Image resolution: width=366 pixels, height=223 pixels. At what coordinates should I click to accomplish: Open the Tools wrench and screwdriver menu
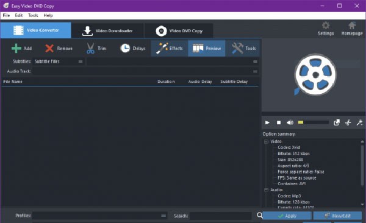coord(237,48)
